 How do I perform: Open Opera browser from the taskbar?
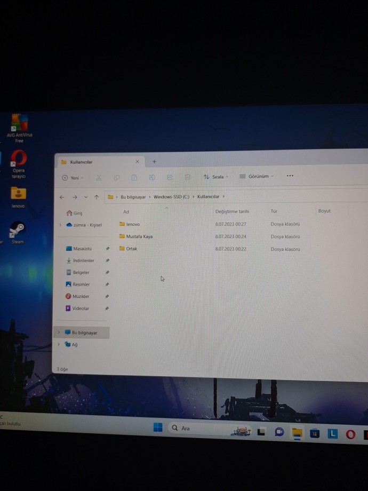tap(350, 434)
